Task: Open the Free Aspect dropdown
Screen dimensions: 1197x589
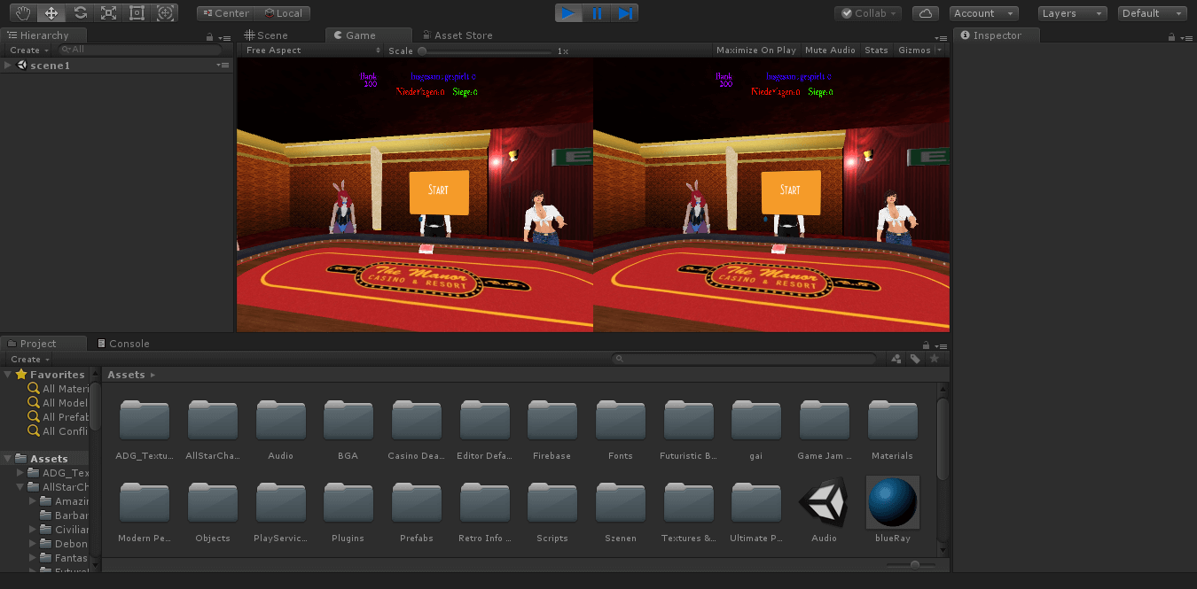Action: click(312, 50)
